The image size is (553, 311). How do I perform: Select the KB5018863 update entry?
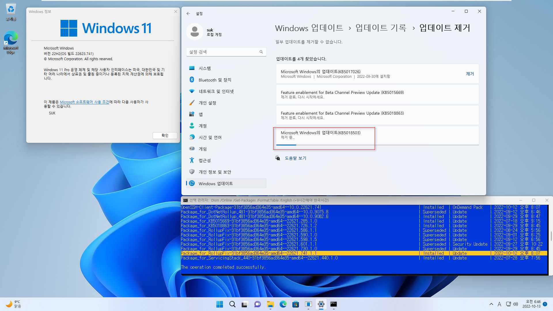click(377, 115)
